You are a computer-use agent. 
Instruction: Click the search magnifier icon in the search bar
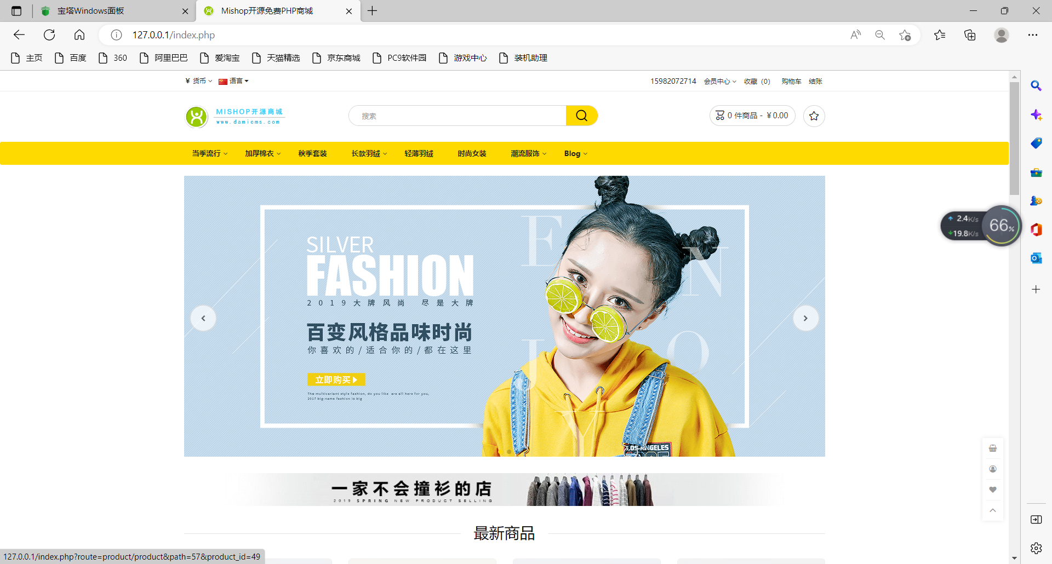pos(581,116)
